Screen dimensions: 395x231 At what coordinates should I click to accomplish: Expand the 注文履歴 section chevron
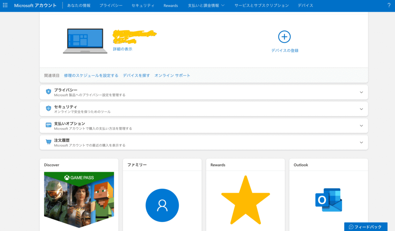tap(361, 143)
